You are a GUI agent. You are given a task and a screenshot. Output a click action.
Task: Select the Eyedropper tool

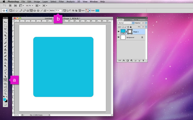pyautogui.click(x=5, y=39)
